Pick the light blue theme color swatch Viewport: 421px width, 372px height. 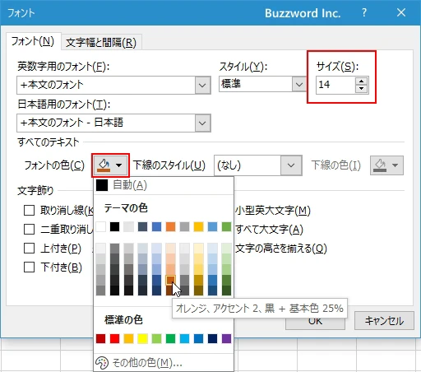[212, 227]
